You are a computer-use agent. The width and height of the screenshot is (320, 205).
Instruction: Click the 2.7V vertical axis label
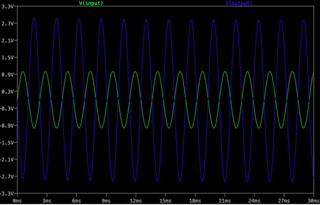click(8, 24)
